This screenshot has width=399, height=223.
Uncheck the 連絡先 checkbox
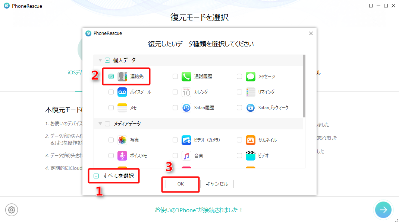pos(111,76)
